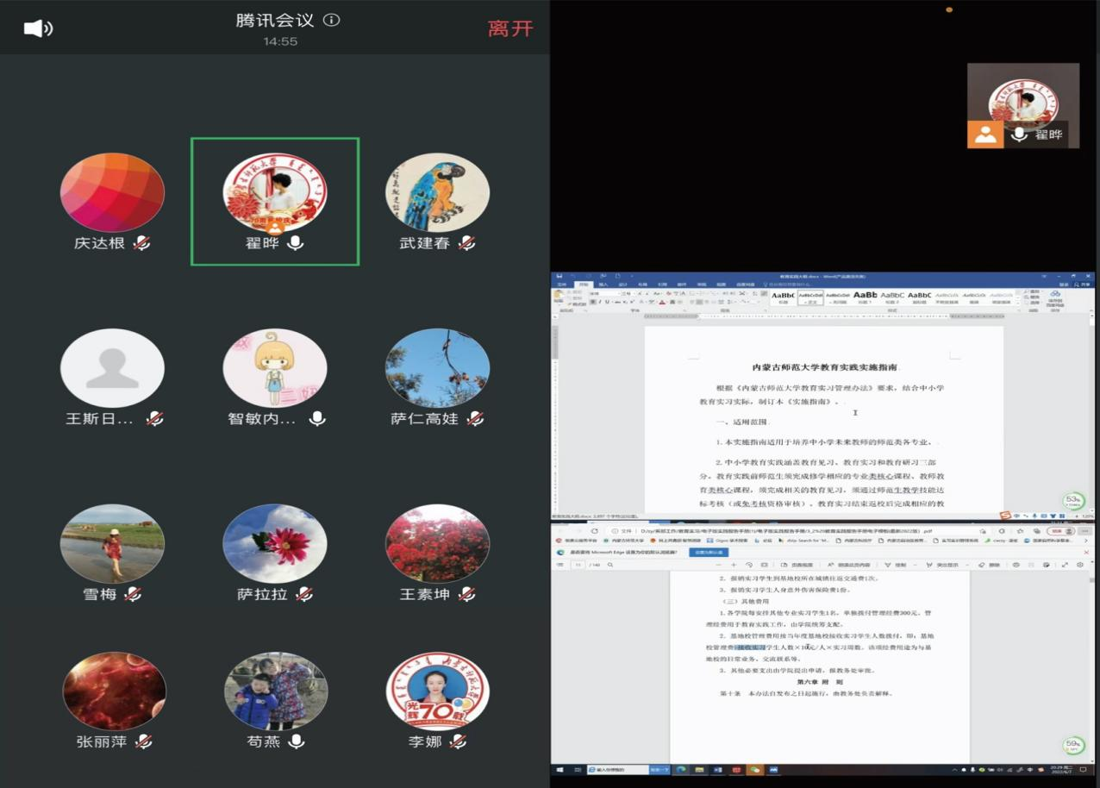Viewport: 1100px width, 788px height.
Task: Click the 离开 leave meeting button
Action: point(510,28)
